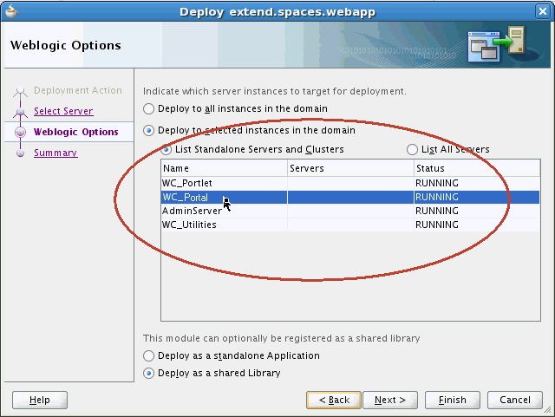The width and height of the screenshot is (555, 417).
Task: Select the AdminServer row
Action: (350, 211)
